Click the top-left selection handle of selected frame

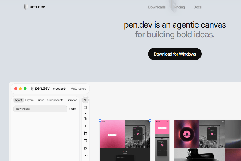click(x=100, y=120)
